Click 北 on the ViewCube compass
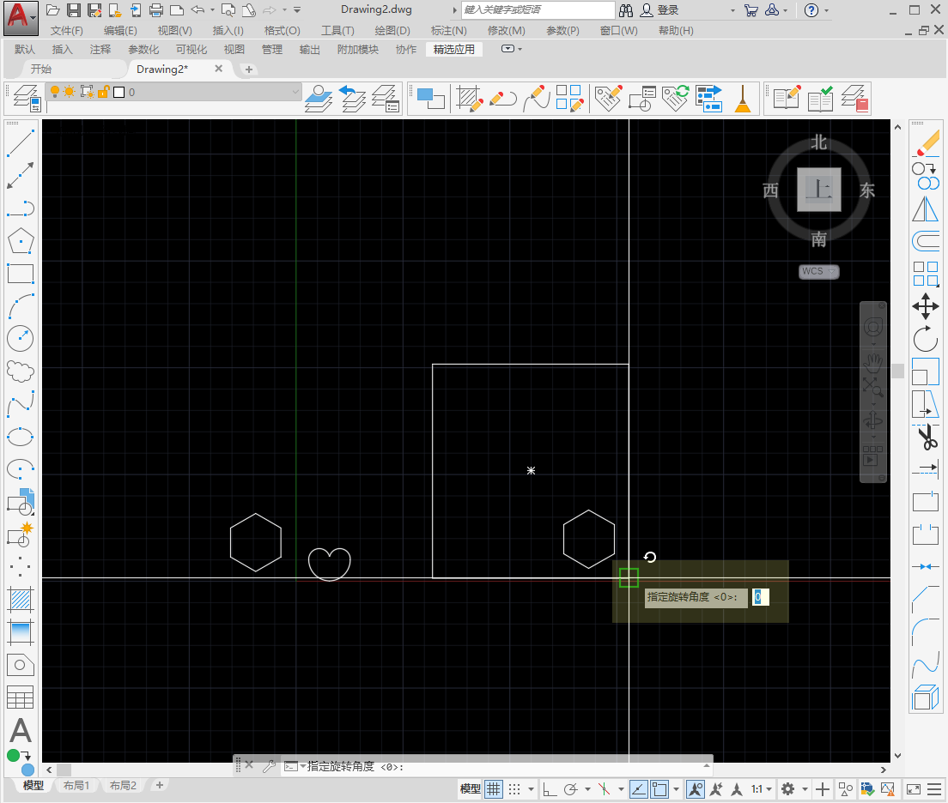The image size is (948, 803). tap(818, 142)
